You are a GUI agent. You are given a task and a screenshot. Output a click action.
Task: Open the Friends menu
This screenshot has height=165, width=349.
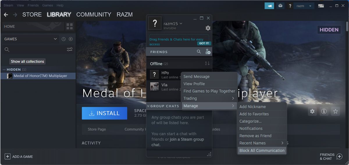pyautogui.click(x=33, y=5)
